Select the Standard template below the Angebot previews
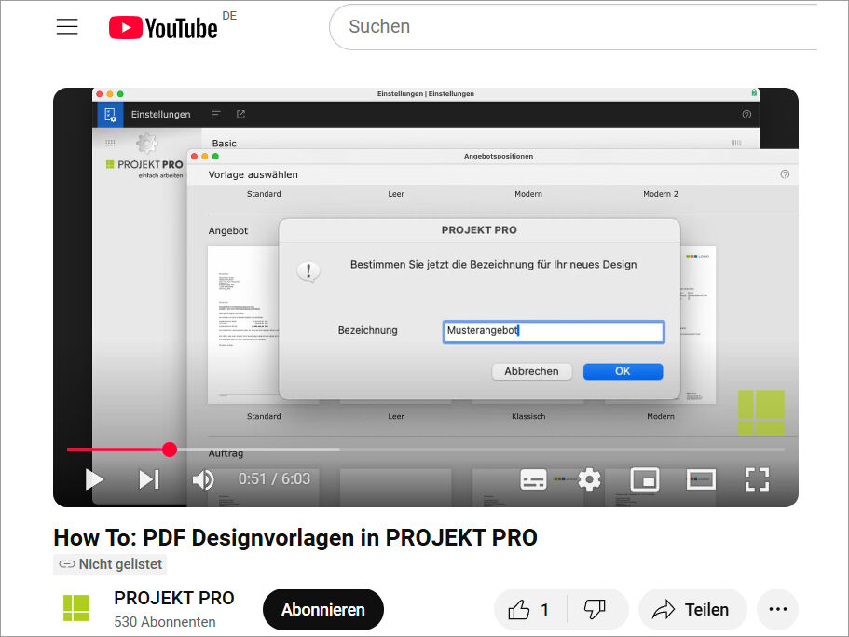The image size is (849, 637). (264, 416)
